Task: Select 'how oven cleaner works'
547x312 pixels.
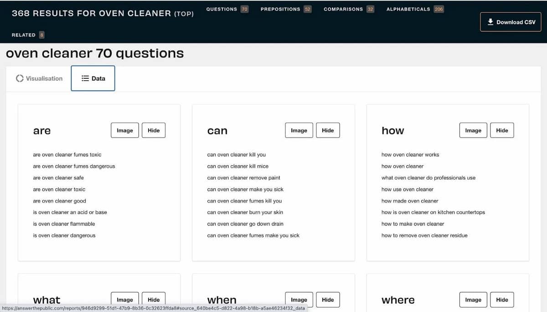Action: (x=410, y=155)
